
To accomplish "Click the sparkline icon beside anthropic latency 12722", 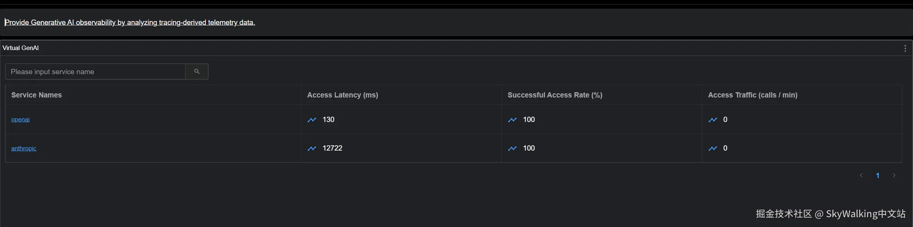I will pyautogui.click(x=312, y=148).
